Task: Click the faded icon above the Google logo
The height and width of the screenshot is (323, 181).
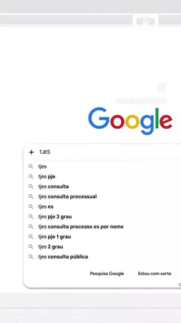Action: [161, 87]
